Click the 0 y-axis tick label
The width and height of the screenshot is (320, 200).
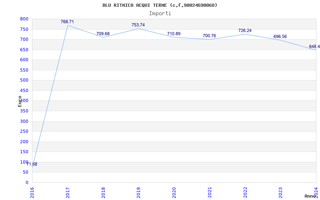pyautogui.click(x=27, y=183)
